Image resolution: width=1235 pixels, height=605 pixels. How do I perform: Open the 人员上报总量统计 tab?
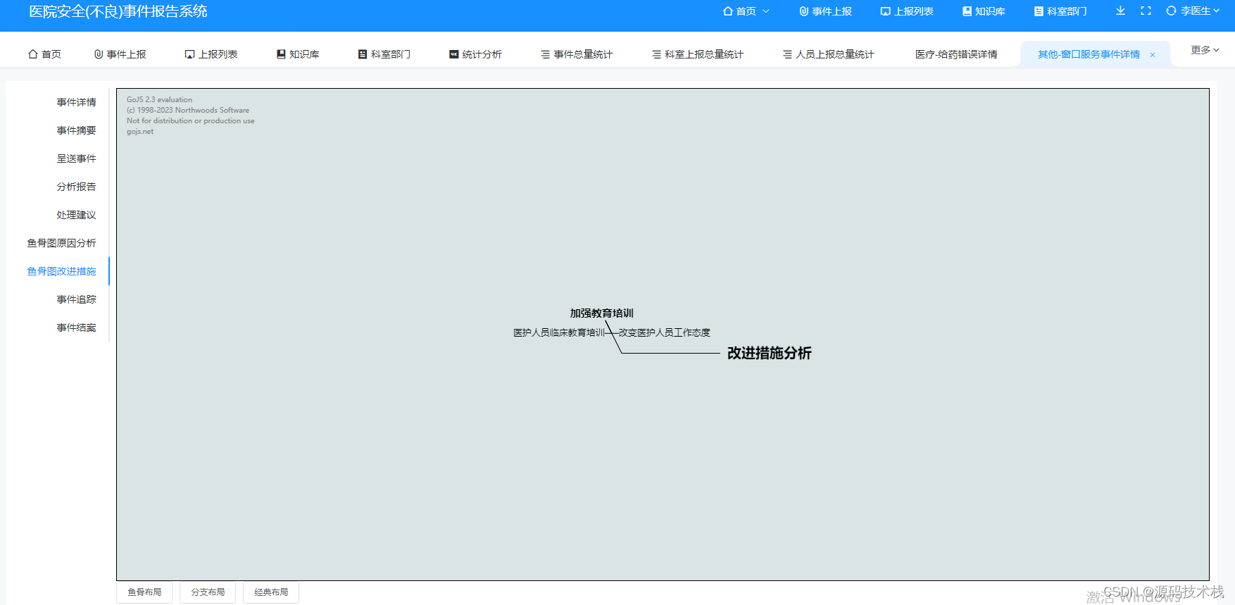pos(829,54)
